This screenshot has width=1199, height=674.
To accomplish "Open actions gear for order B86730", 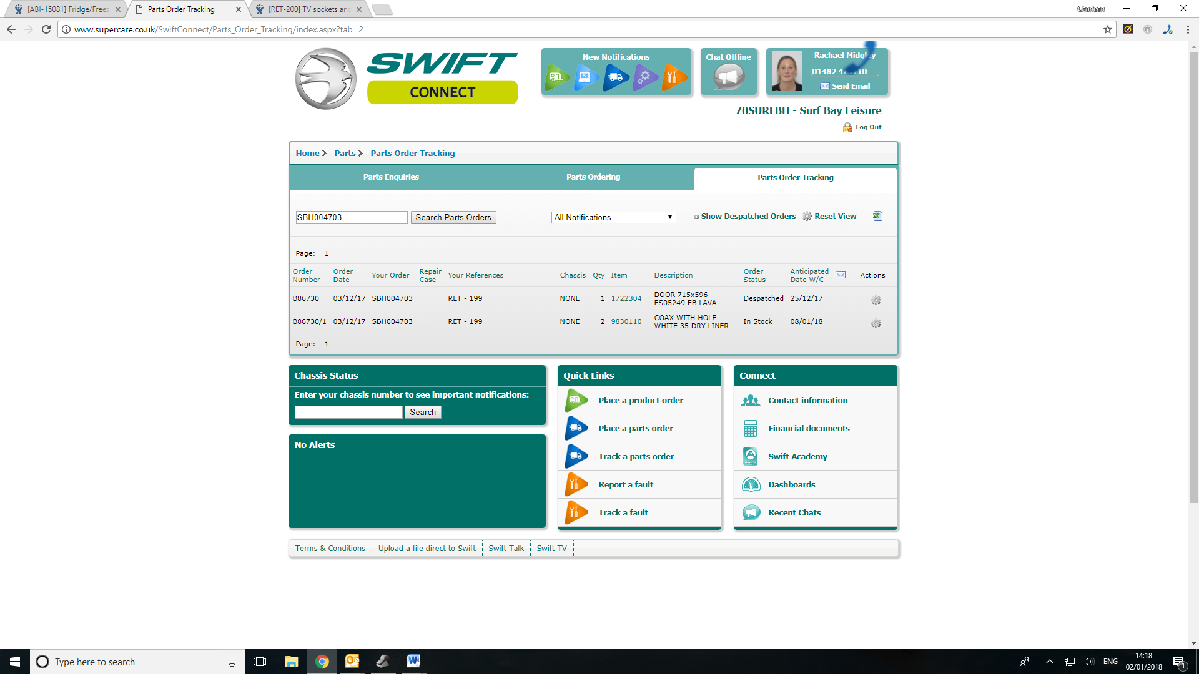I will [x=876, y=300].
